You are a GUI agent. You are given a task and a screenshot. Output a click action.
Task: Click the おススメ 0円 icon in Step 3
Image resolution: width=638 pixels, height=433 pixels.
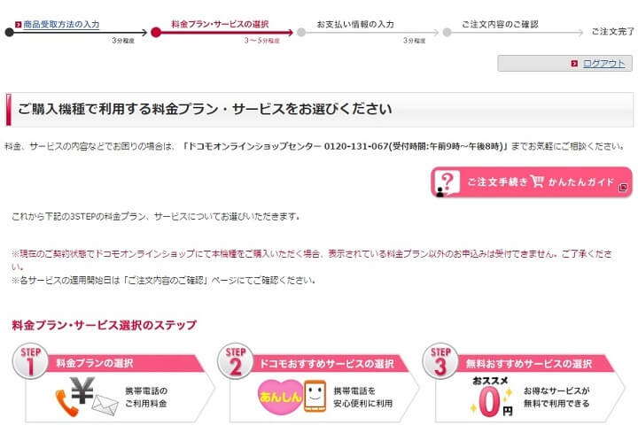tap(491, 398)
